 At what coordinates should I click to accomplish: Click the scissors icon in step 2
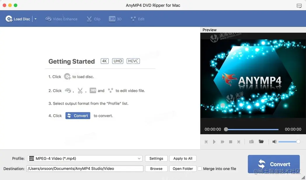(80, 91)
